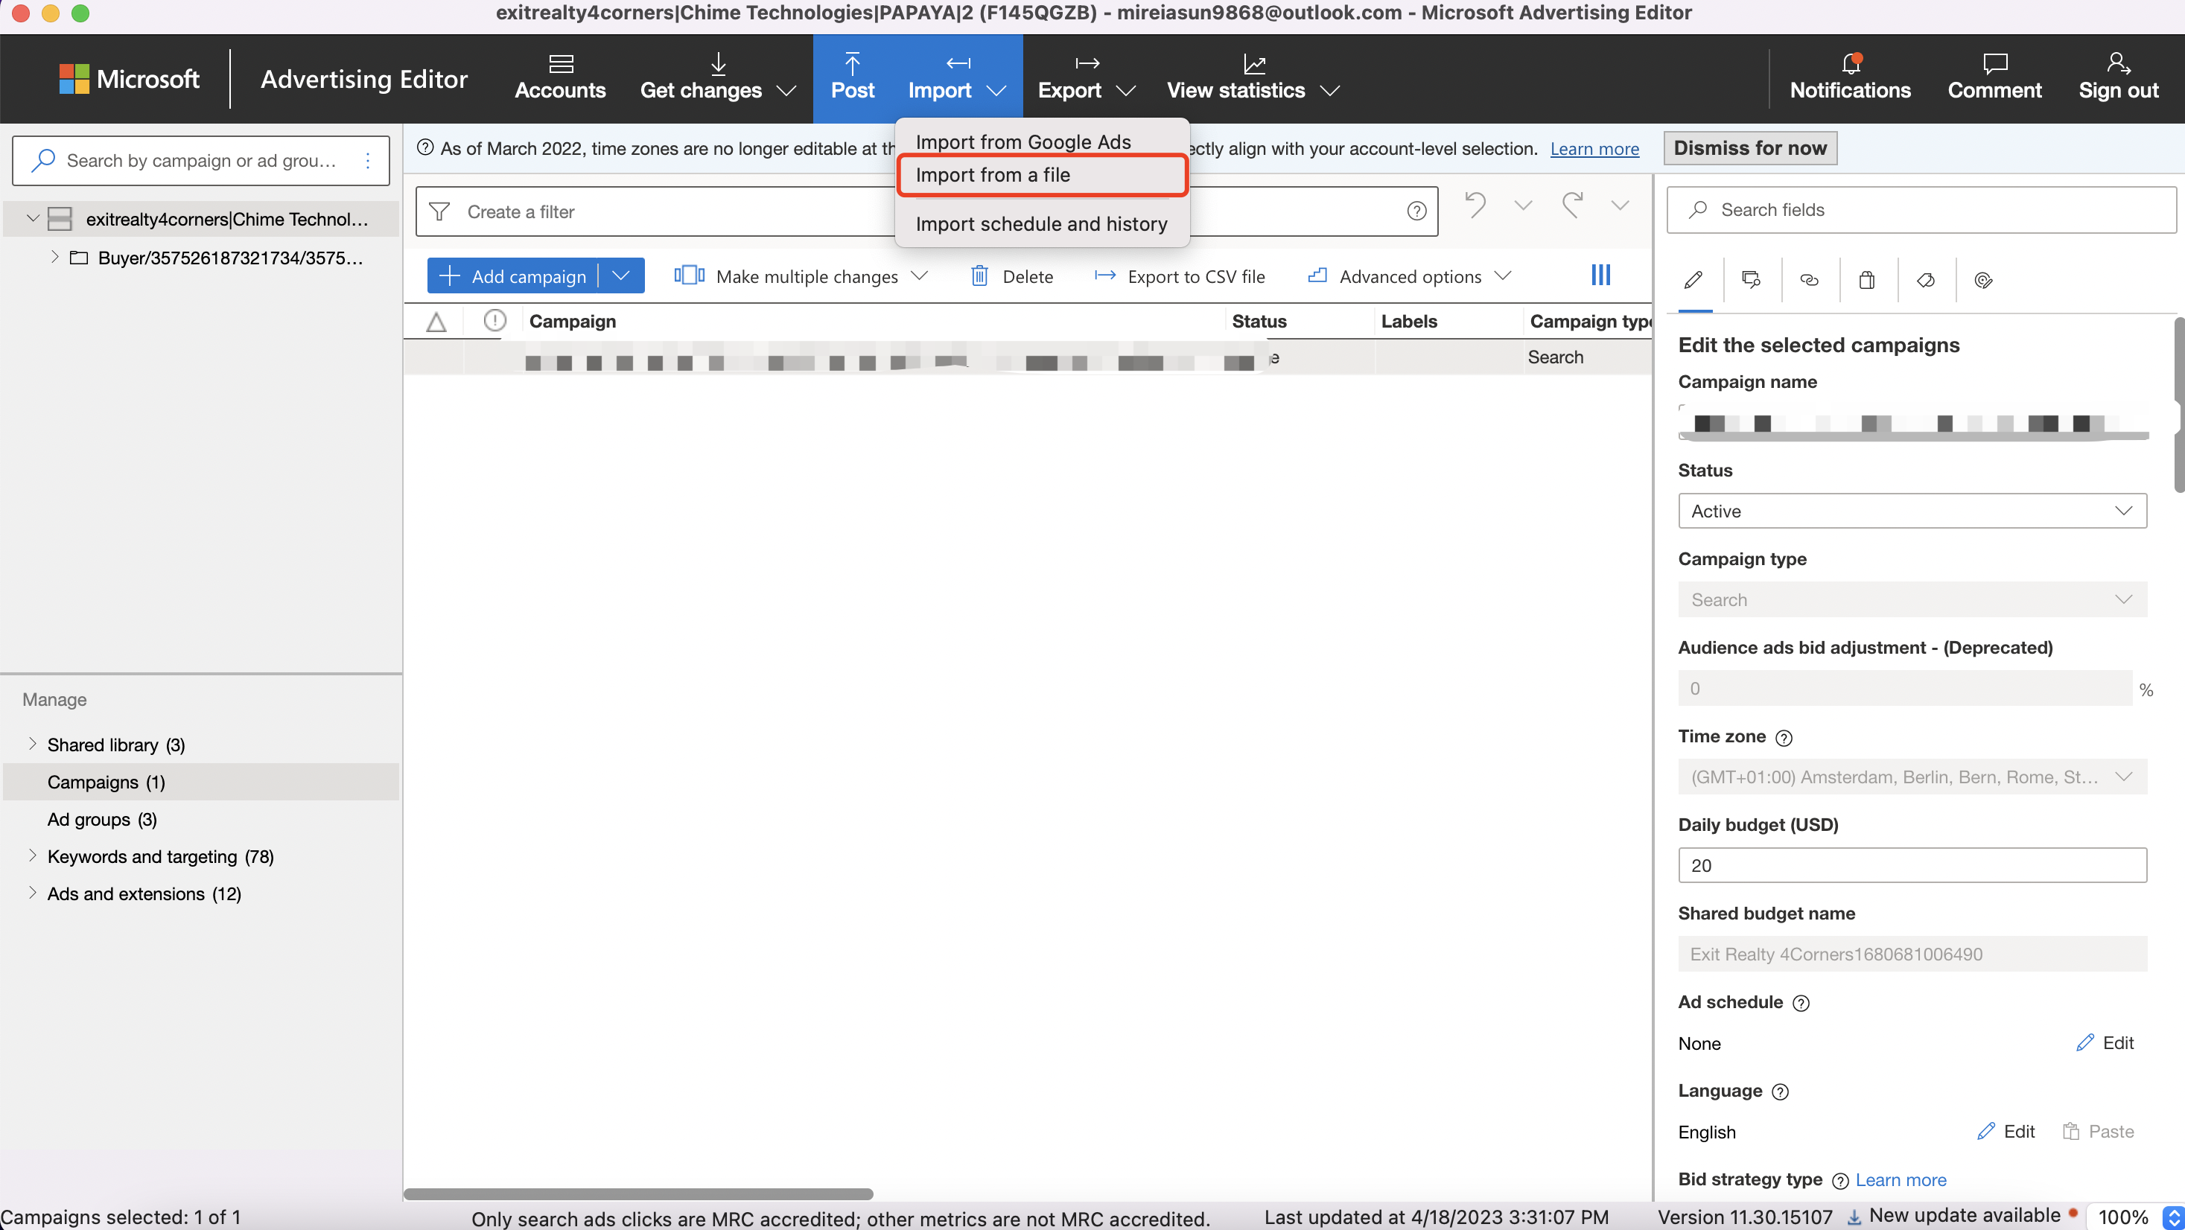Open Notifications bell

coord(1850,77)
